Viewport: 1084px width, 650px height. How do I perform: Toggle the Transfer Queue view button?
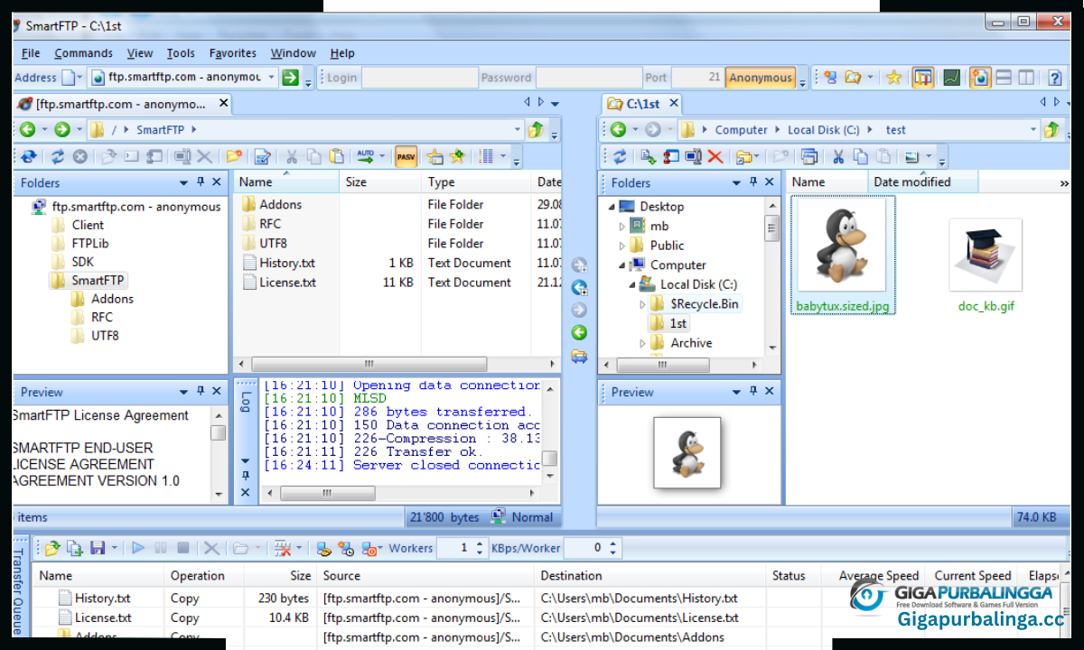(922, 78)
